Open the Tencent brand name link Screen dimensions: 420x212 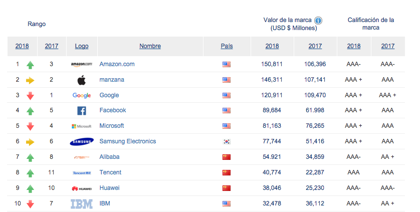pyautogui.click(x=110, y=172)
